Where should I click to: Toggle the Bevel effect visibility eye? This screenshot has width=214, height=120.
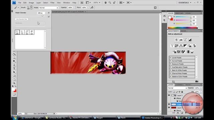tap(178, 101)
